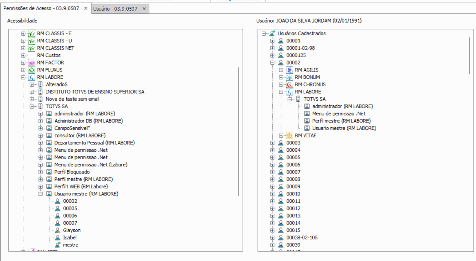Screen dimensions: 476x261
Task: Click the Alterado5 company icon
Action: click(40, 85)
